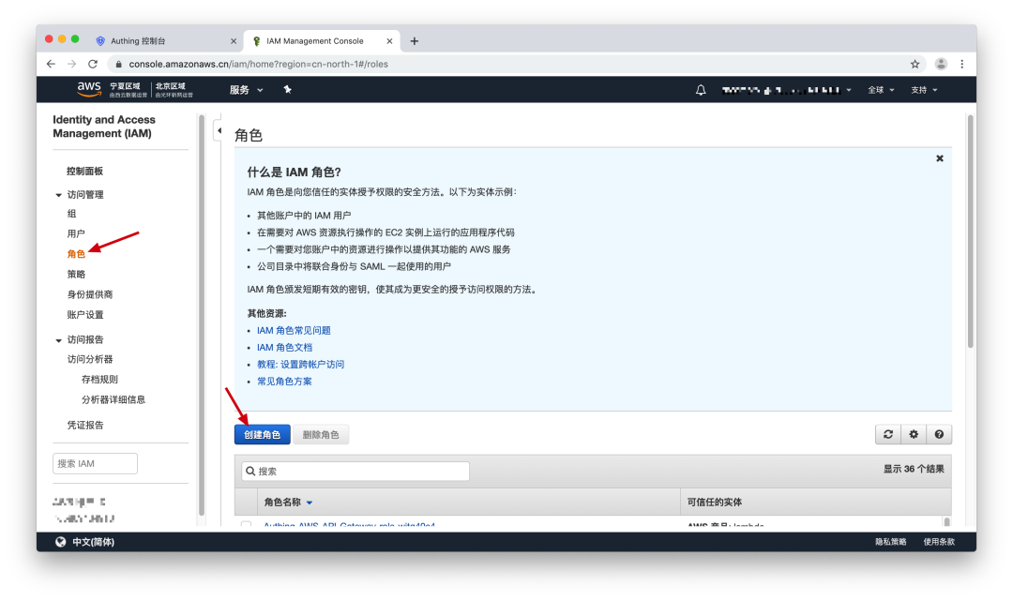1013x600 pixels.
Task: Close the Authing 控制台 tab
Action: (234, 41)
